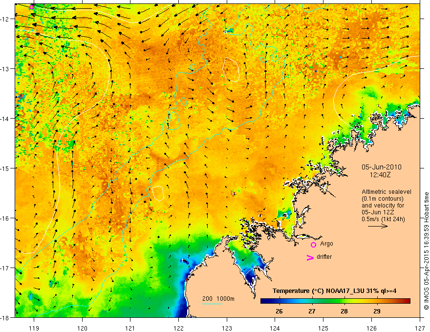Image resolution: width=430 pixels, height=332 pixels.
Task: Select the date text 05-Jun-2010
Action: [x=382, y=167]
